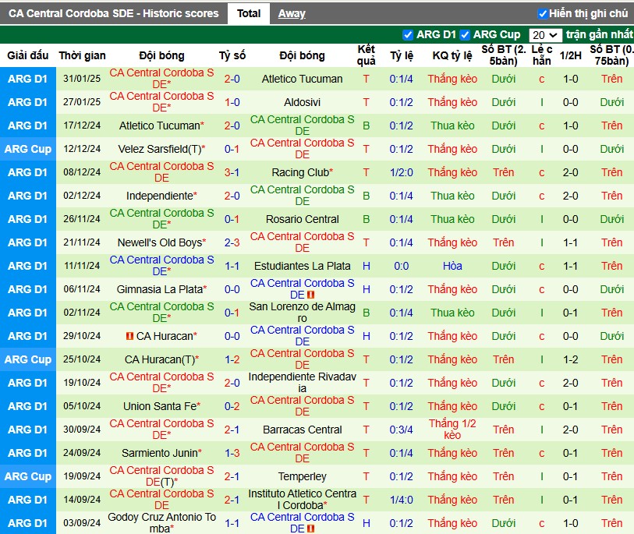Open the 20 recent matches dropdown

544,35
